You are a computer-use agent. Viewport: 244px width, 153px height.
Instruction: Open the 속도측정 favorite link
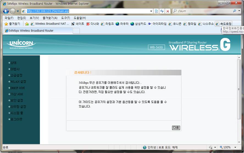point(224,24)
